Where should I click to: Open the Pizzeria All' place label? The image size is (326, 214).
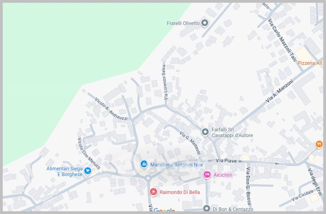point(310,63)
